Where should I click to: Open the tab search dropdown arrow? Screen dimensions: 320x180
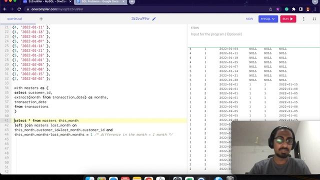click(315, 2)
